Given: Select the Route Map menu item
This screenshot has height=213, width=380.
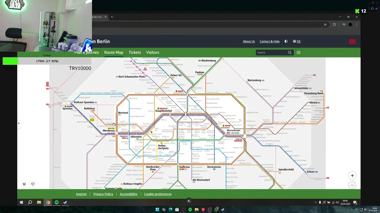Looking at the screenshot, I should point(114,52).
